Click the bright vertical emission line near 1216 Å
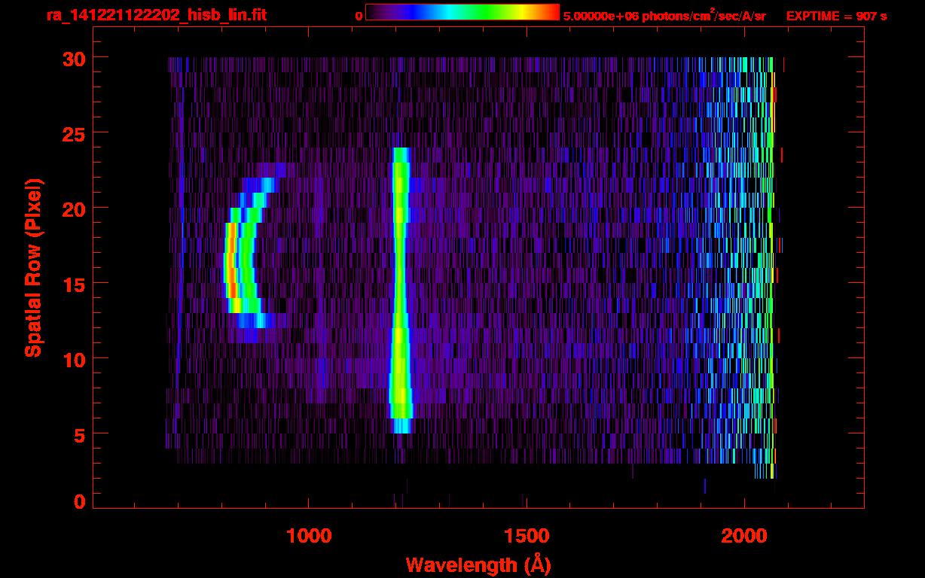The height and width of the screenshot is (578, 925). [x=400, y=291]
